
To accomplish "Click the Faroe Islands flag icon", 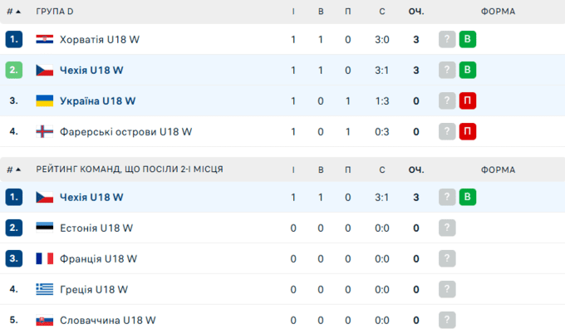I will click(x=44, y=131).
